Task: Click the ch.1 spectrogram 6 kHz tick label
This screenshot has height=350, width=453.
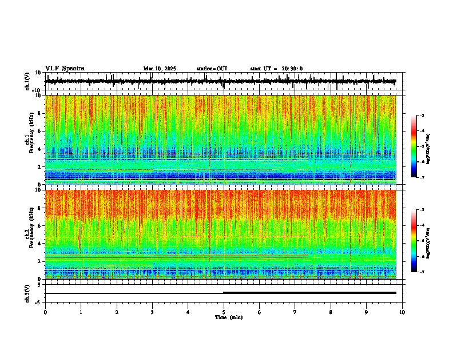Action: 39,132
